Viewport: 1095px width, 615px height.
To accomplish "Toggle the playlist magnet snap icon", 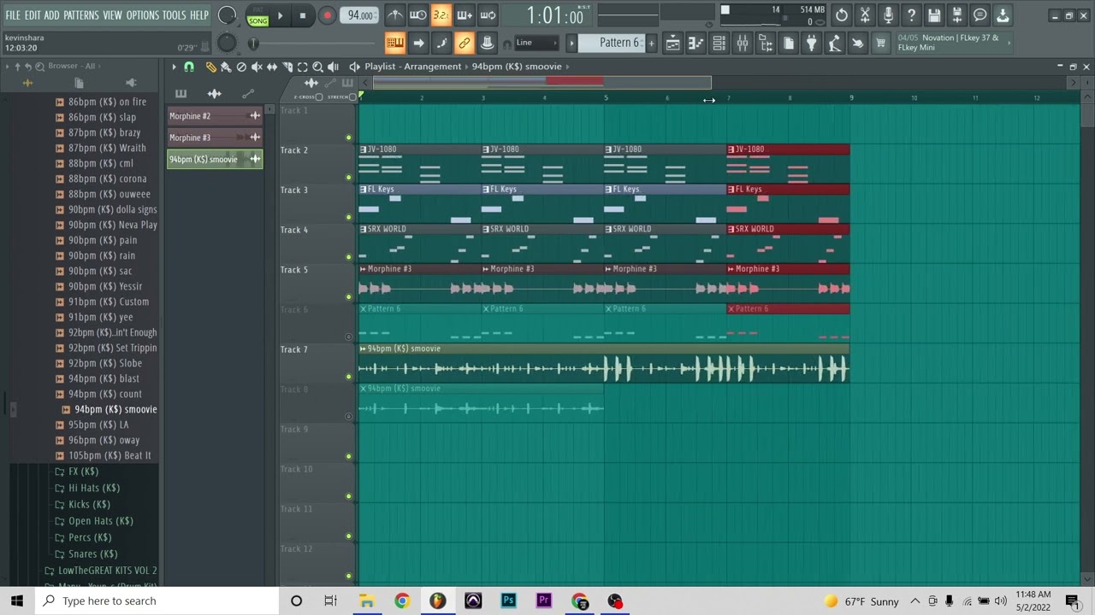I will click(x=189, y=67).
